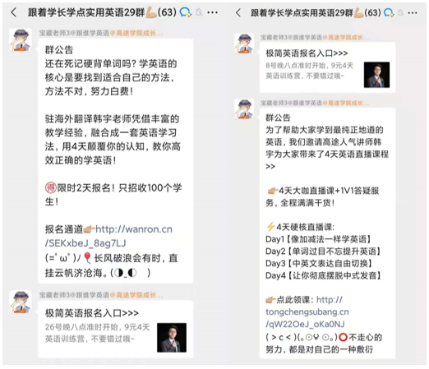Tap teacher photo thumbnail in left card
This screenshot has width=429, height=369.
pyautogui.click(x=172, y=338)
